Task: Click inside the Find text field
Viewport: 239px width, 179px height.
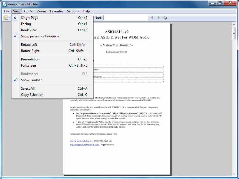Action: point(126,18)
